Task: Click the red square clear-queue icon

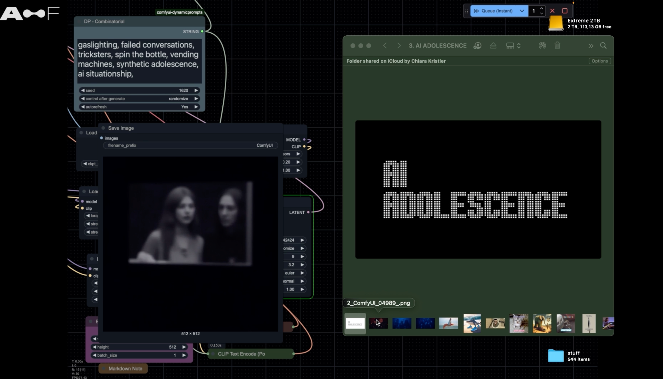Action: [x=565, y=11]
